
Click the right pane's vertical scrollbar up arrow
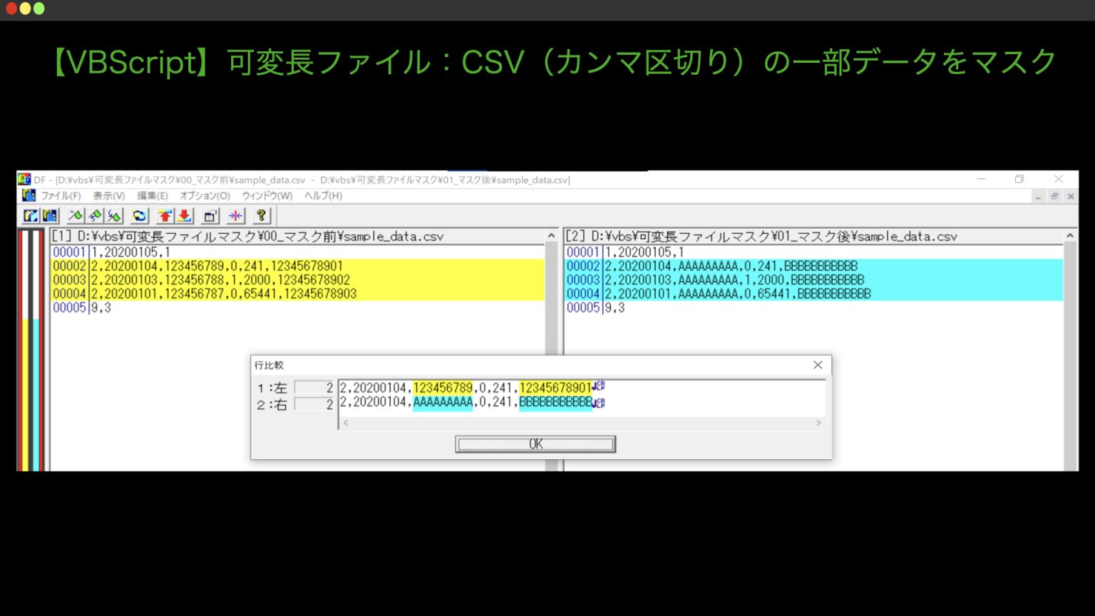tap(1069, 235)
